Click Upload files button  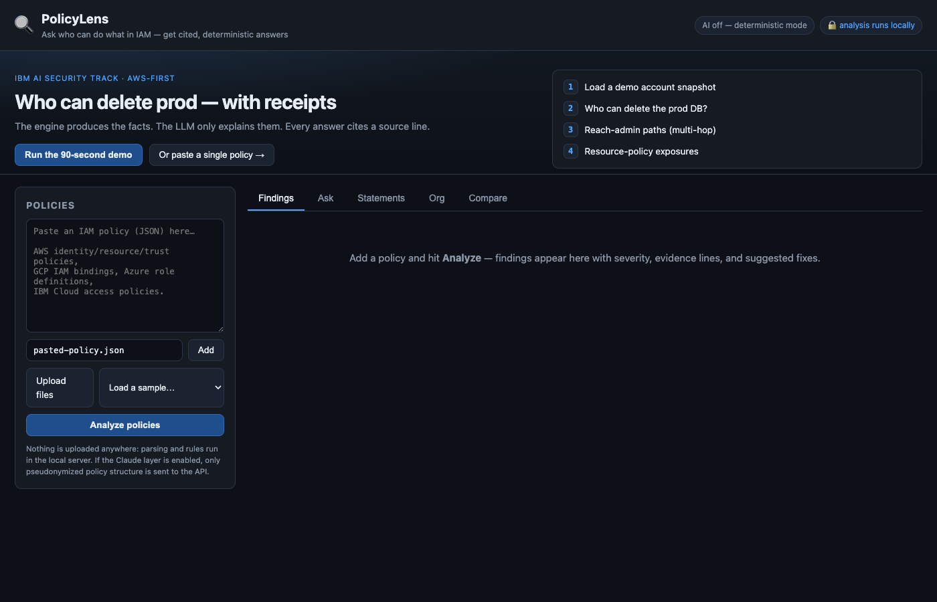point(60,387)
